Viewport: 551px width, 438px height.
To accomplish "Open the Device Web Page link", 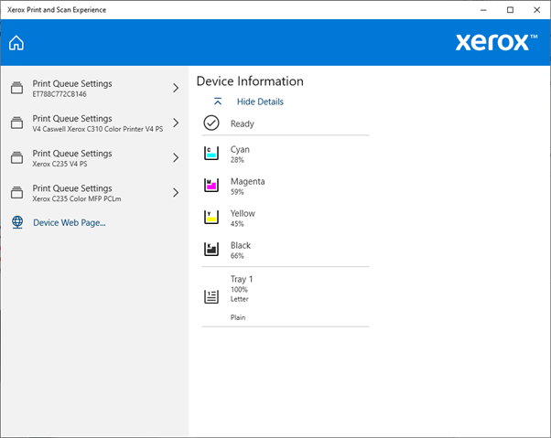I will (x=70, y=222).
